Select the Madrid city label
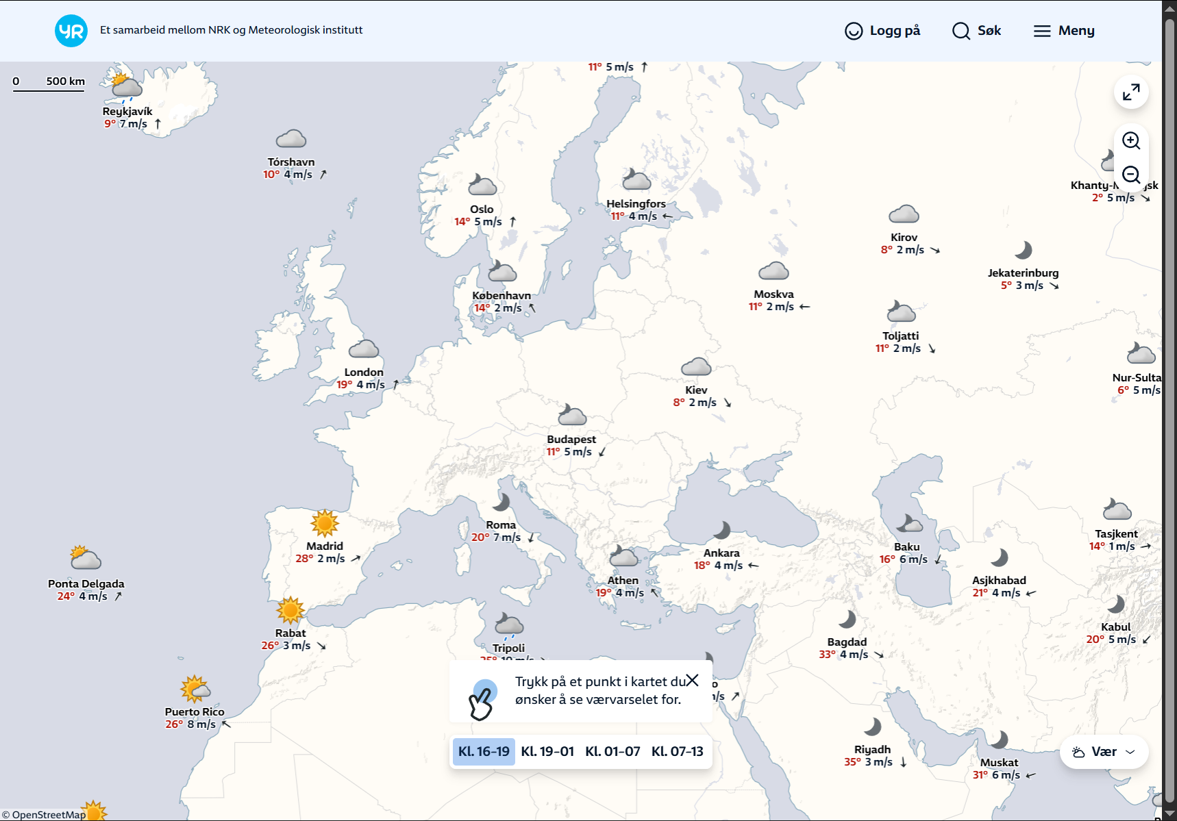The width and height of the screenshot is (1177, 821). coord(325,546)
